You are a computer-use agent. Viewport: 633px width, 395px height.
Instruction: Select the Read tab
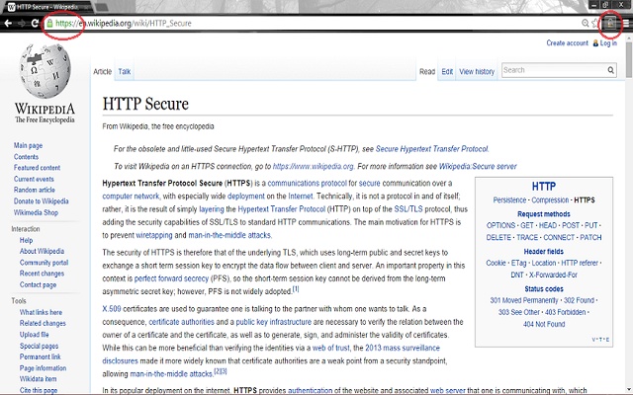(427, 71)
